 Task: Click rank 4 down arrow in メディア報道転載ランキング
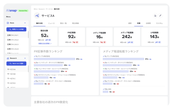tap(104, 75)
